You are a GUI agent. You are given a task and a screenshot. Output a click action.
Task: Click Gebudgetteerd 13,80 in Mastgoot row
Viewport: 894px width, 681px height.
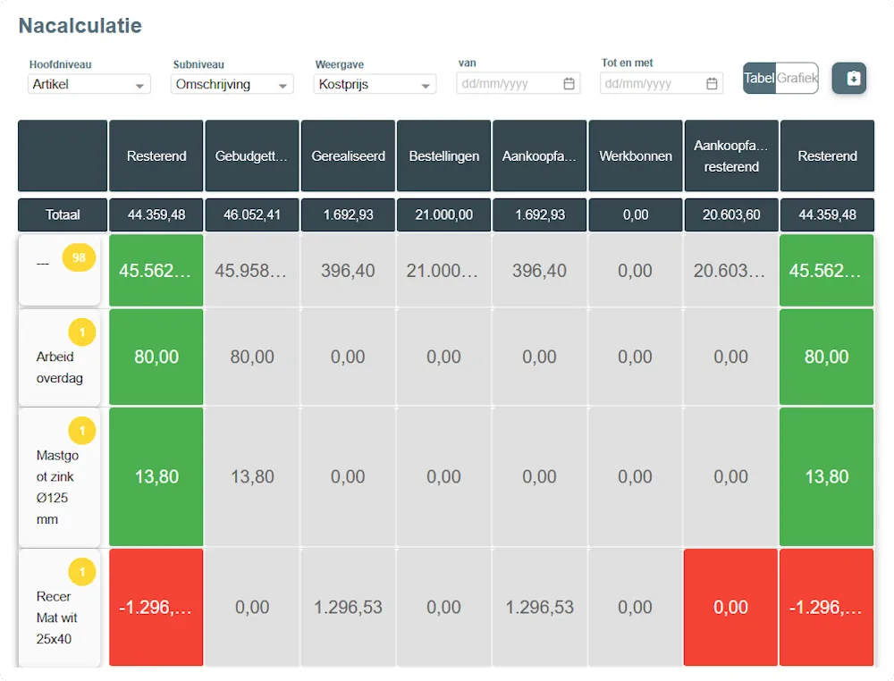[252, 476]
